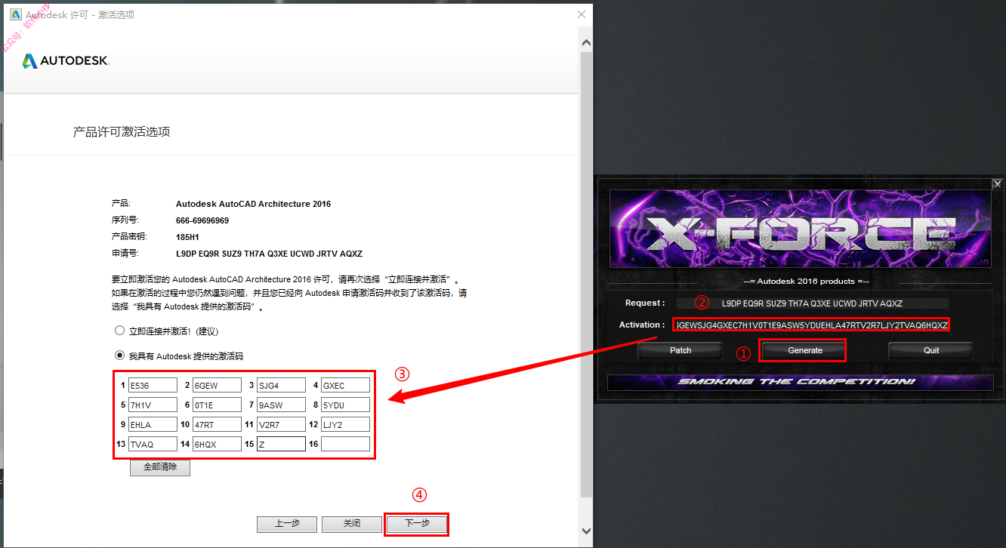Click activation code field 4 containing GXEC
This screenshot has width=1006, height=548.
click(x=345, y=386)
